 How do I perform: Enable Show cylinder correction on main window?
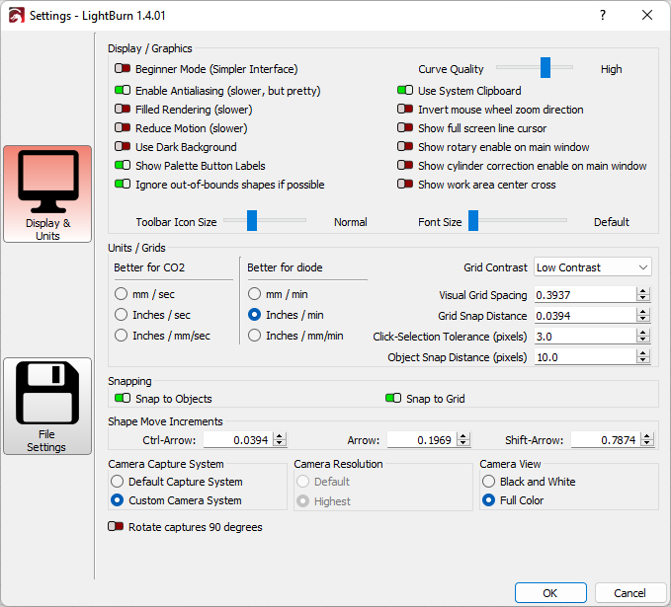pyautogui.click(x=405, y=166)
